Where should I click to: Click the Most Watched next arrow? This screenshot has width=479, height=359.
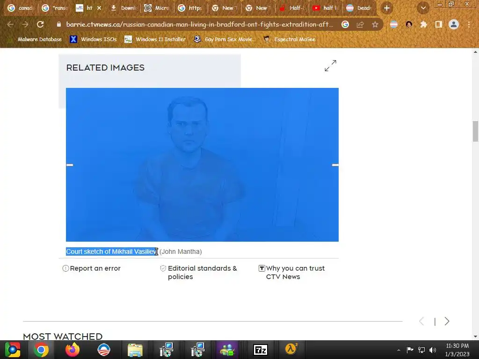(447, 321)
